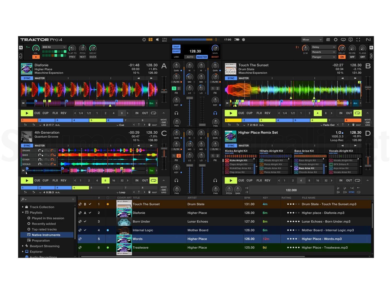Activate SNAP in the master clock panel
The width and height of the screenshot is (392, 294).
176,47
